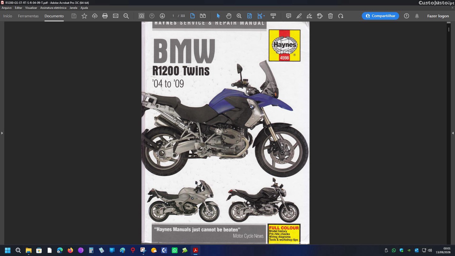Delete page using trash icon
This screenshot has height=256, width=455.
point(330,16)
